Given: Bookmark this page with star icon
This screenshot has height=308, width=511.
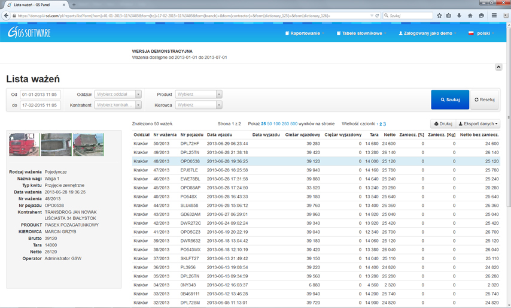Looking at the screenshot, I should pos(439,16).
